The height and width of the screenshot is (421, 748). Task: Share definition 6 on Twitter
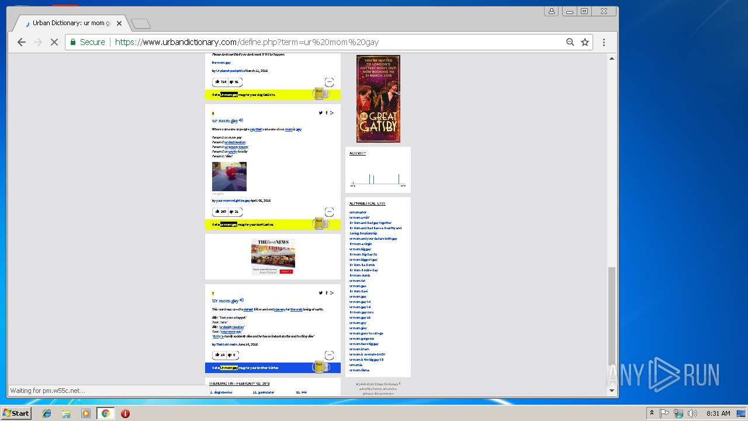(x=320, y=113)
